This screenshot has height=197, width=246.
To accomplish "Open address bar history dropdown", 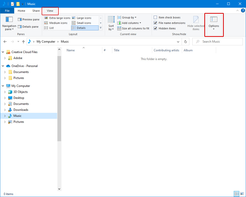I will [x=178, y=42].
